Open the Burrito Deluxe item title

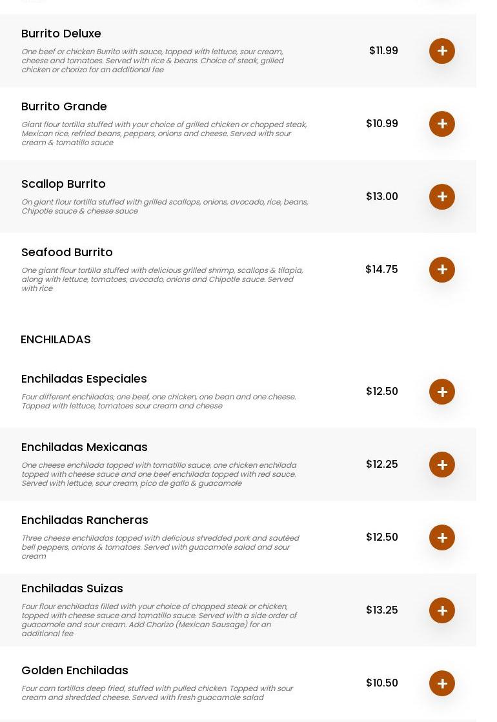(x=61, y=34)
